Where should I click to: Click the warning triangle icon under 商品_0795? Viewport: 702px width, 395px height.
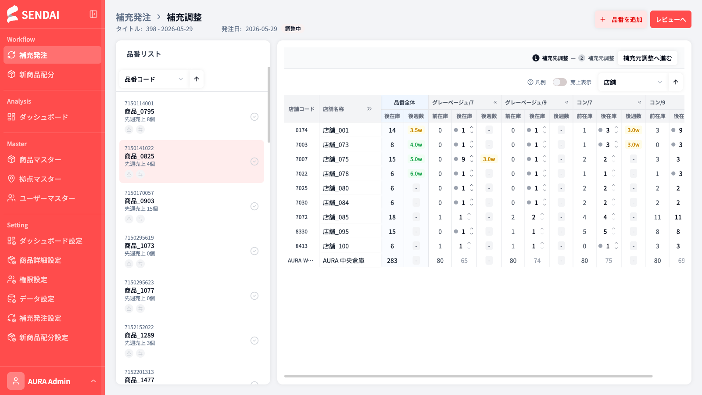click(x=129, y=129)
